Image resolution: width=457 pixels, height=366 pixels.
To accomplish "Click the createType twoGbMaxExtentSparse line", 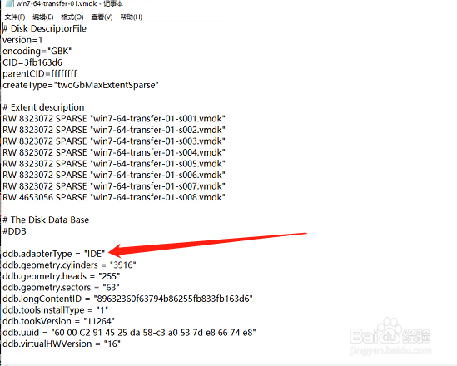I will click(x=81, y=85).
